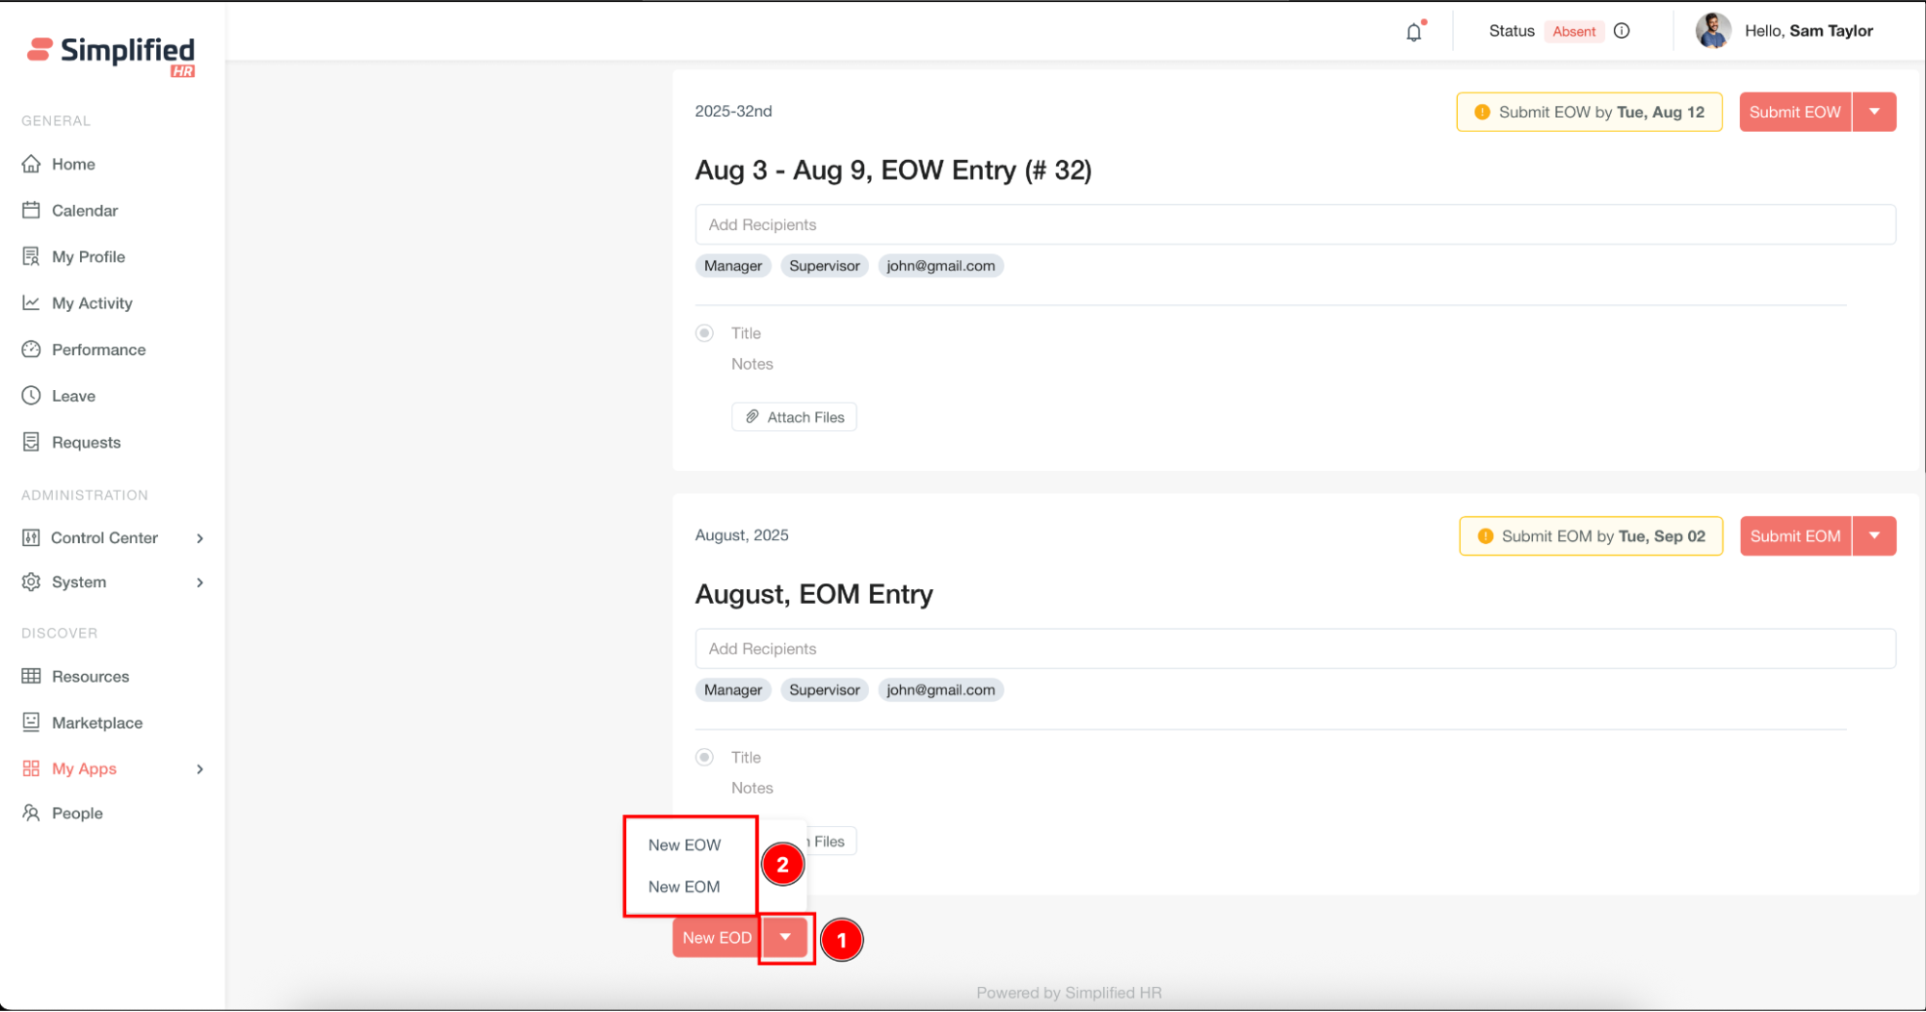The image size is (1926, 1012).
Task: Toggle the New EOD dropdown arrow
Action: [785, 938]
